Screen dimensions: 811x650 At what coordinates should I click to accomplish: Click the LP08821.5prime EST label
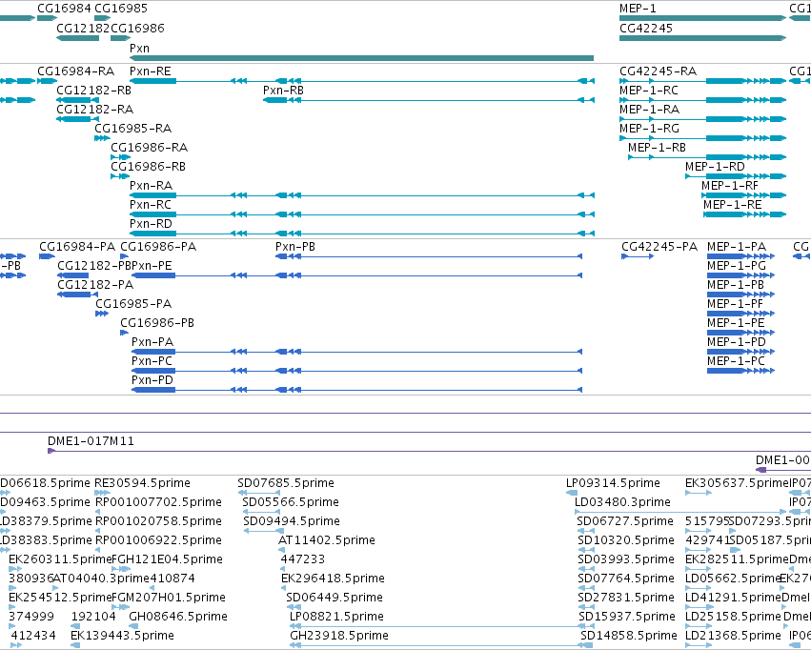[x=336, y=617]
